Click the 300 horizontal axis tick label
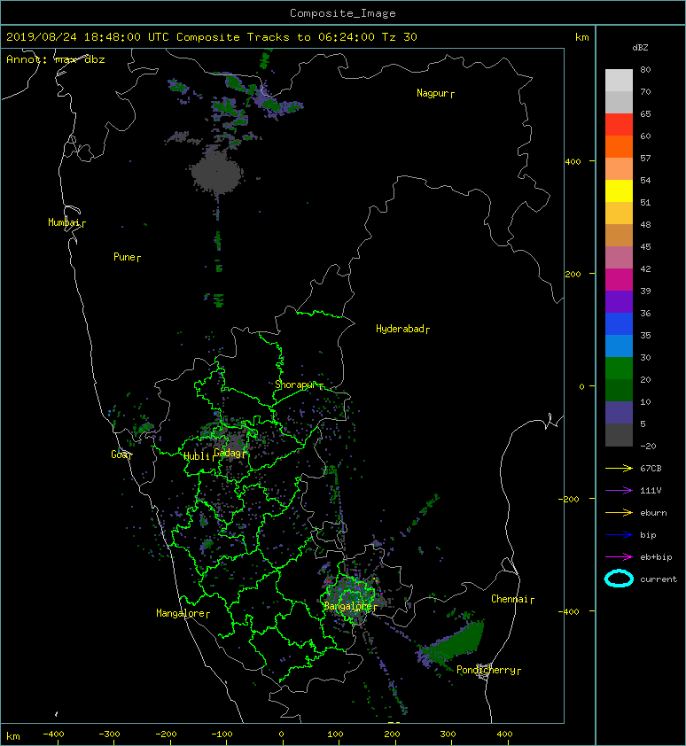Viewport: 686px width, 746px height. pos(448,734)
